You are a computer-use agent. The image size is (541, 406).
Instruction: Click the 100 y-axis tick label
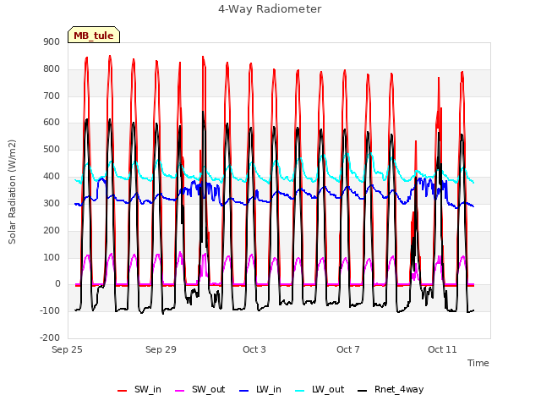point(52,257)
